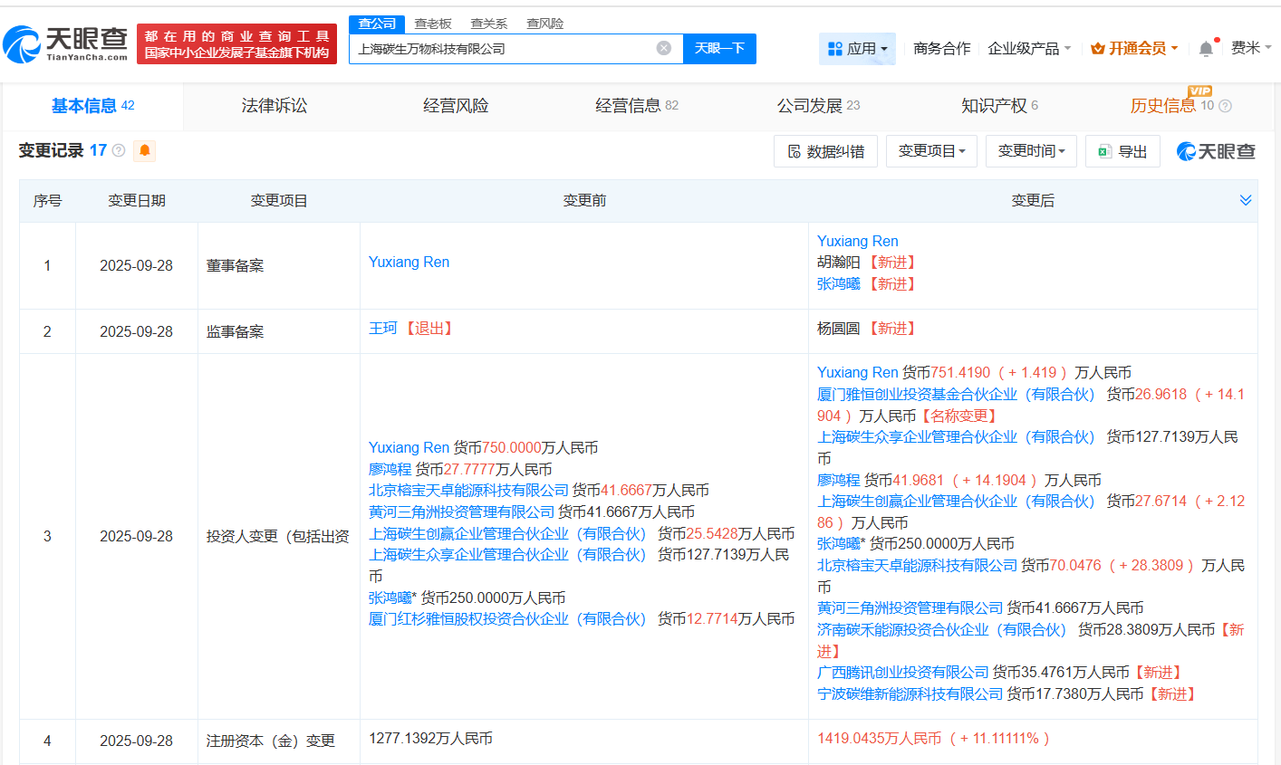
Task: Open the 变更时间 filter dropdown
Action: pos(1031,150)
